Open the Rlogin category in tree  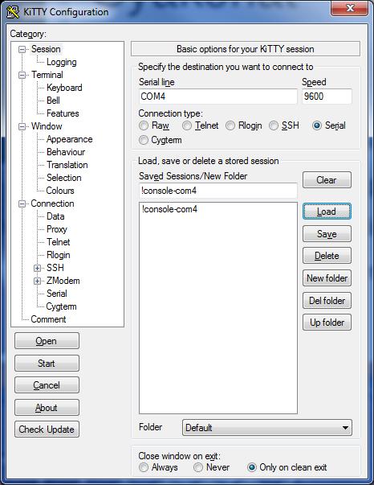pos(58,255)
